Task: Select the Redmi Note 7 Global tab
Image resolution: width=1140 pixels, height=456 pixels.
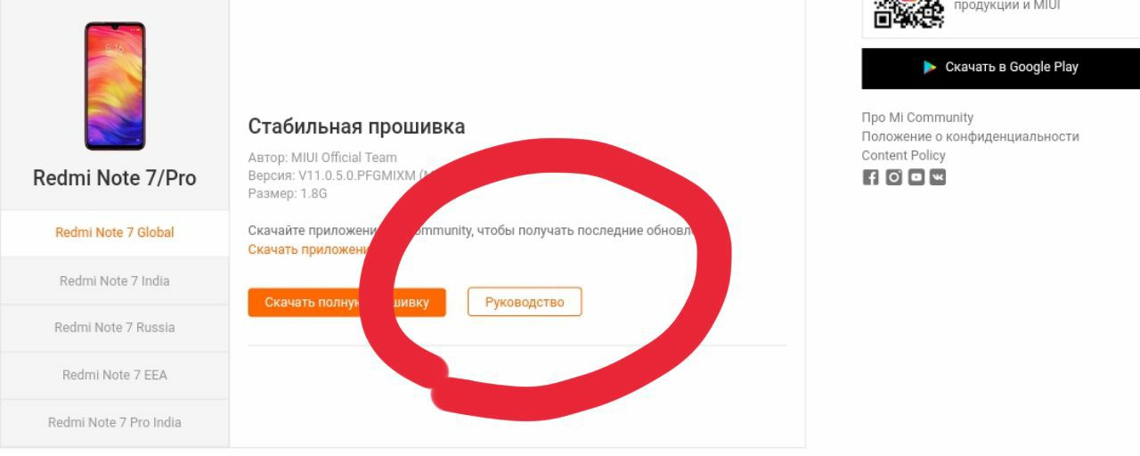Action: coord(115,232)
